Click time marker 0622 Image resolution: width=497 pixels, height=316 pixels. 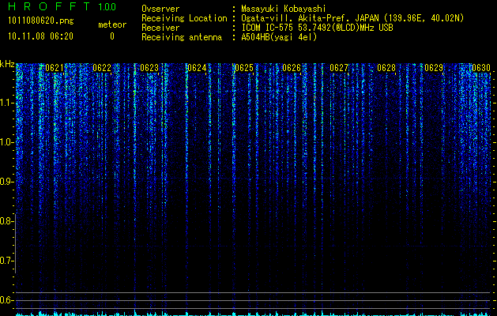point(102,68)
